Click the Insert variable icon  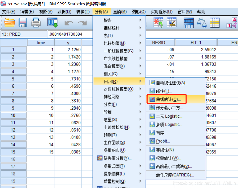[x=171, y=23]
